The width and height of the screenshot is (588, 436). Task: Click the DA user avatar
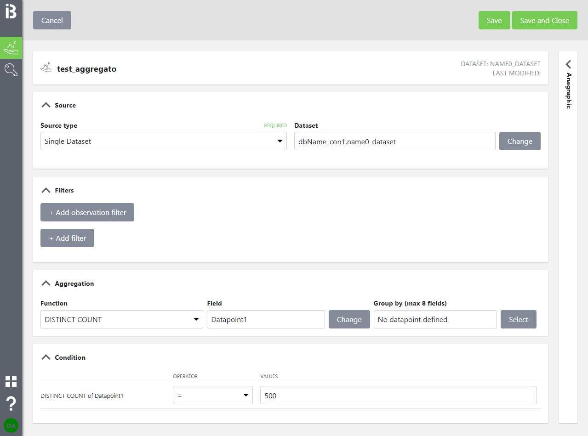click(11, 426)
